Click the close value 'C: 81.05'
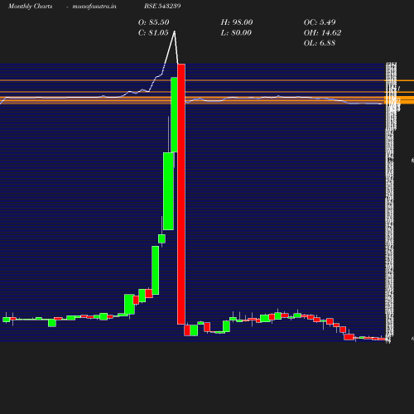This screenshot has width=414, height=414. (x=153, y=33)
